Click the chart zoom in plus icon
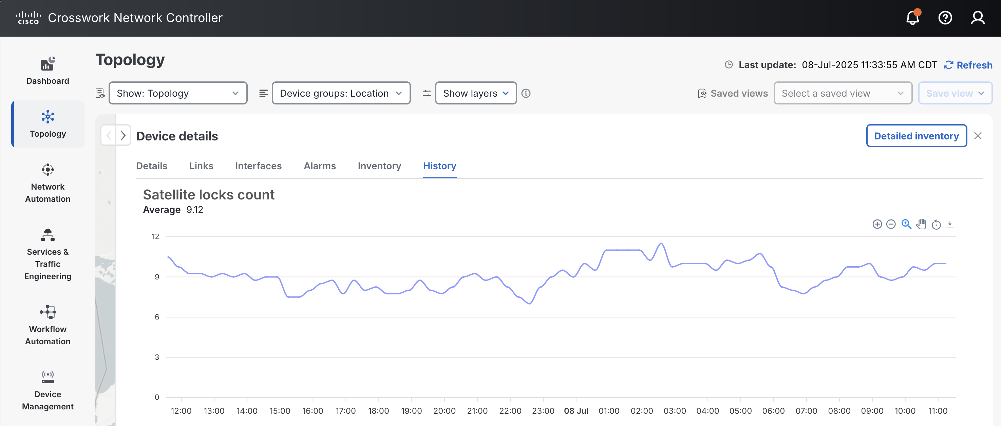This screenshot has width=1001, height=426. [x=877, y=224]
